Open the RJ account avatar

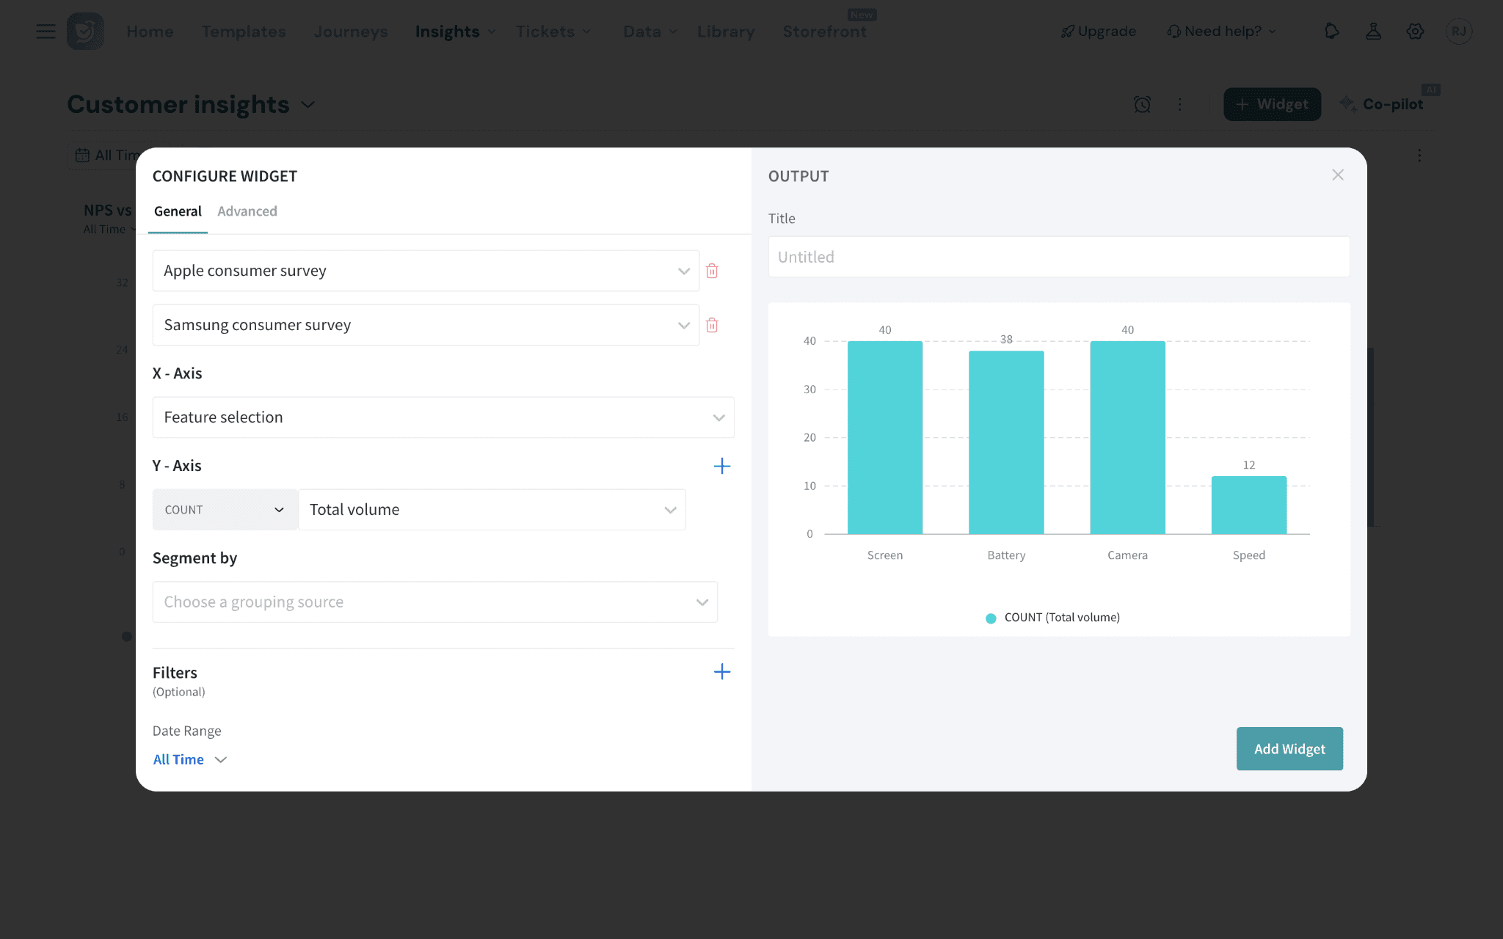[1458, 31]
